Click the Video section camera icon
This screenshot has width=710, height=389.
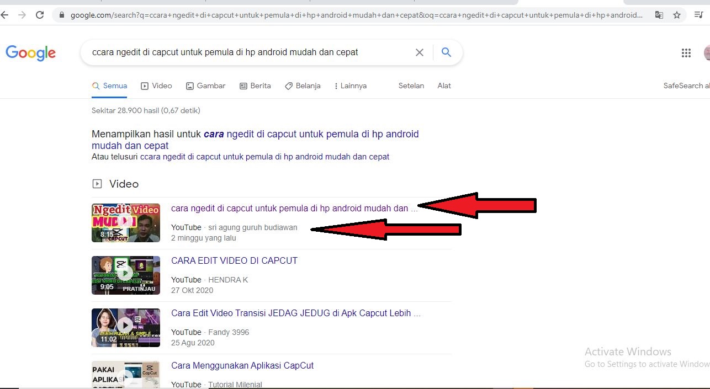[97, 184]
